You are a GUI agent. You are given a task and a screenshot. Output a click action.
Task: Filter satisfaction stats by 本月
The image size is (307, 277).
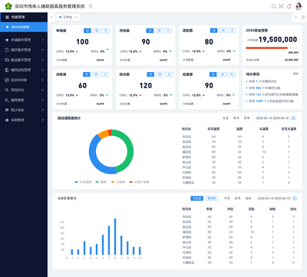point(236,118)
